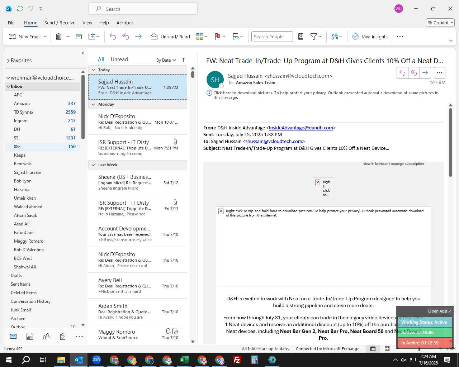Image resolution: width=459 pixels, height=367 pixels.
Task: Open the New Email dropdown arrow
Action: click(x=45, y=37)
